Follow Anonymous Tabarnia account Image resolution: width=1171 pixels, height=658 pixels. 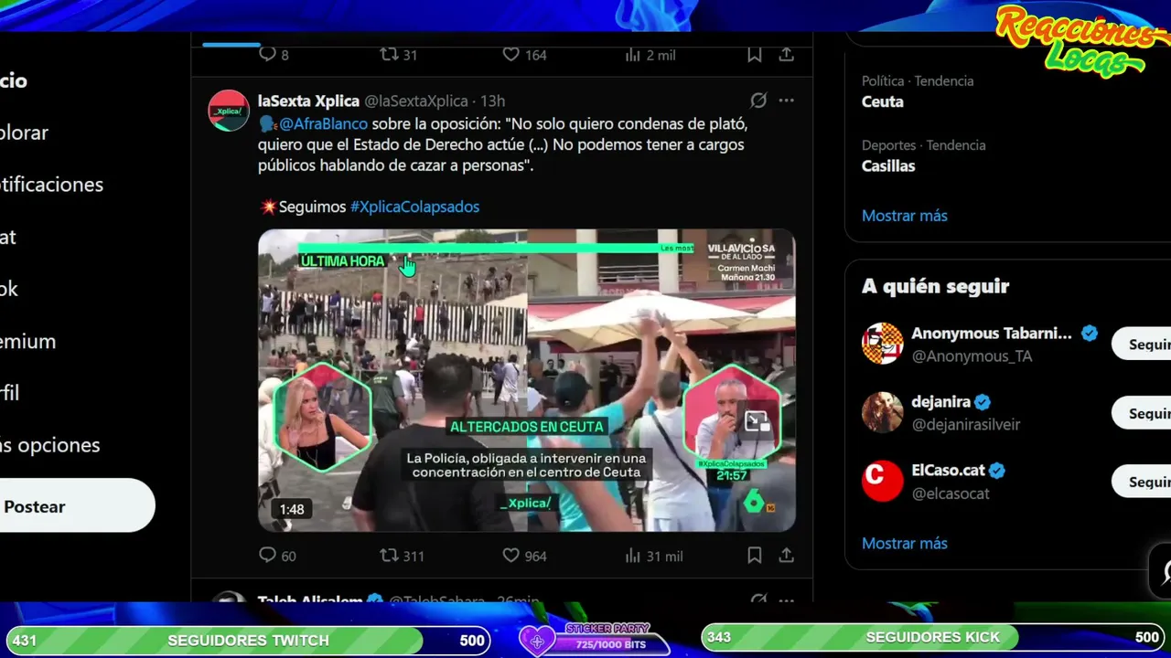pos(1141,345)
